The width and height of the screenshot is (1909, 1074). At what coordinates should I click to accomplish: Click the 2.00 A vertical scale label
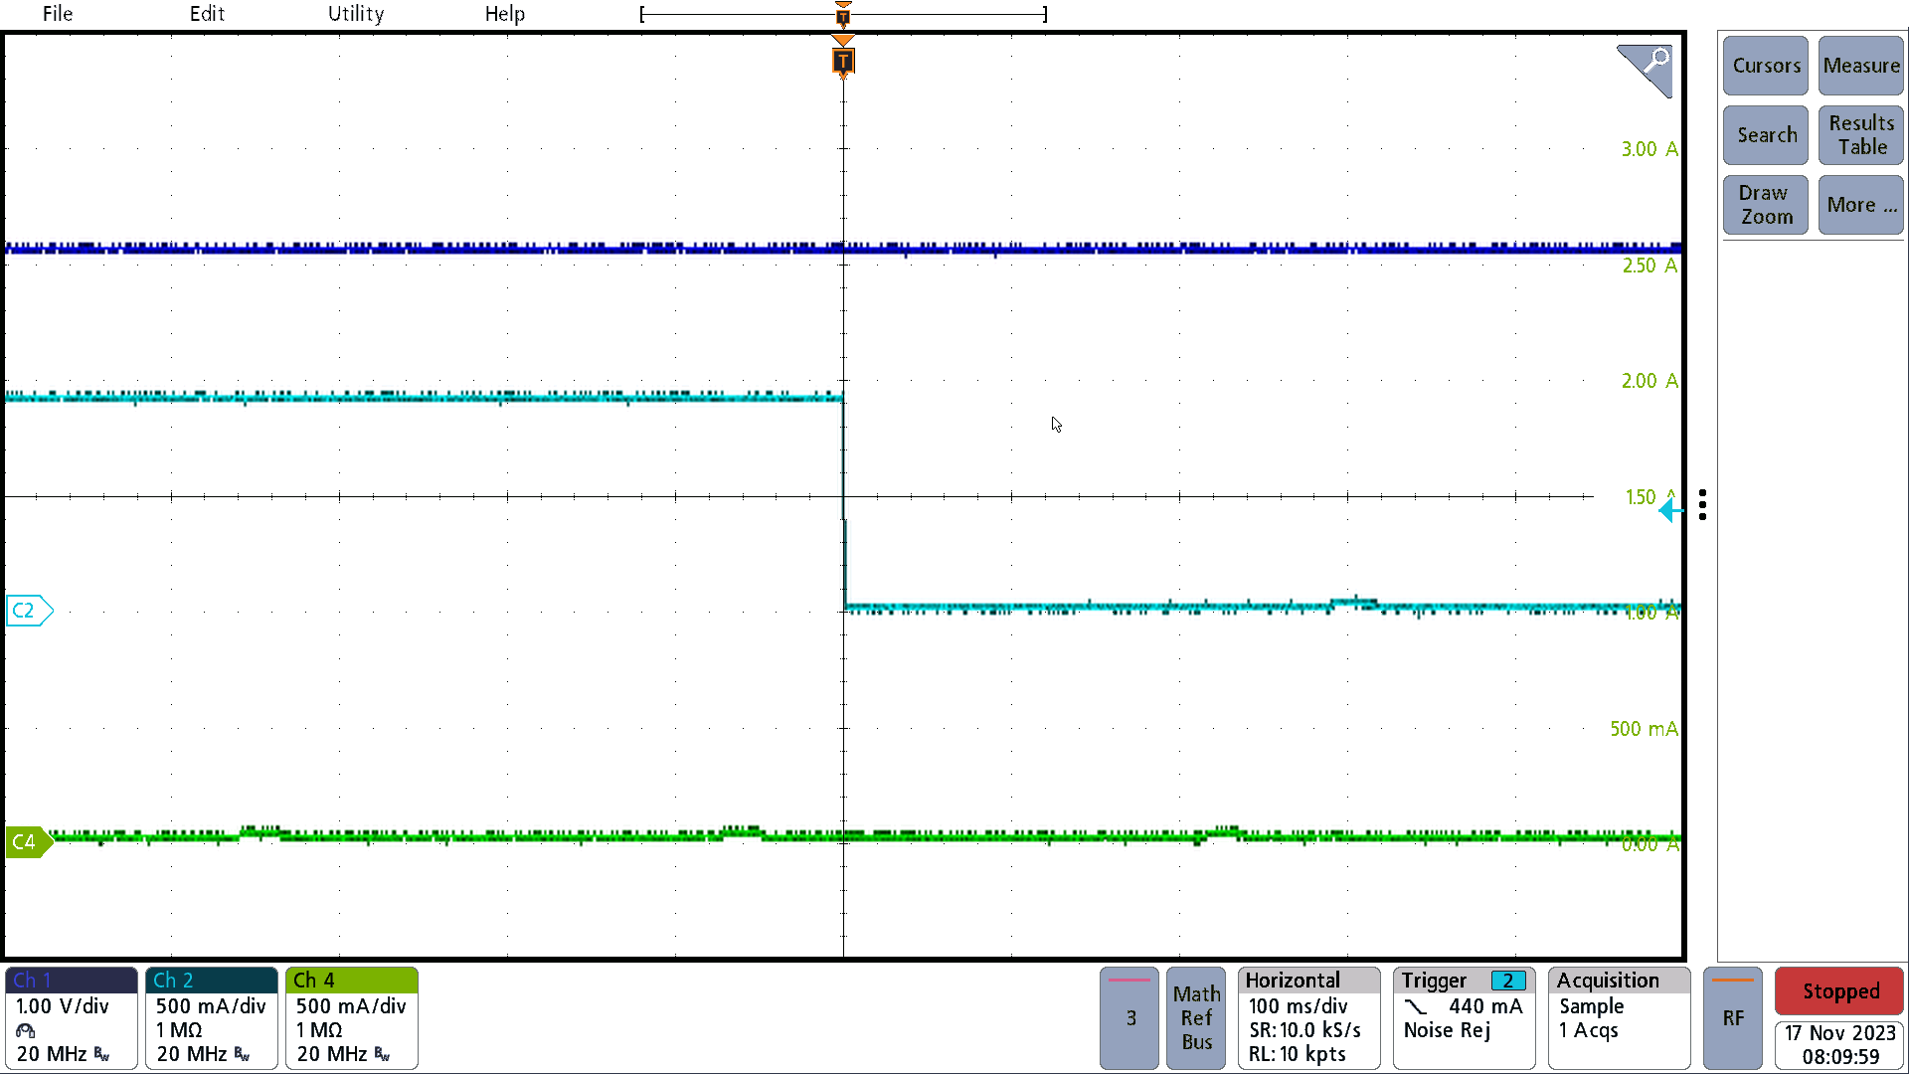pos(1649,381)
